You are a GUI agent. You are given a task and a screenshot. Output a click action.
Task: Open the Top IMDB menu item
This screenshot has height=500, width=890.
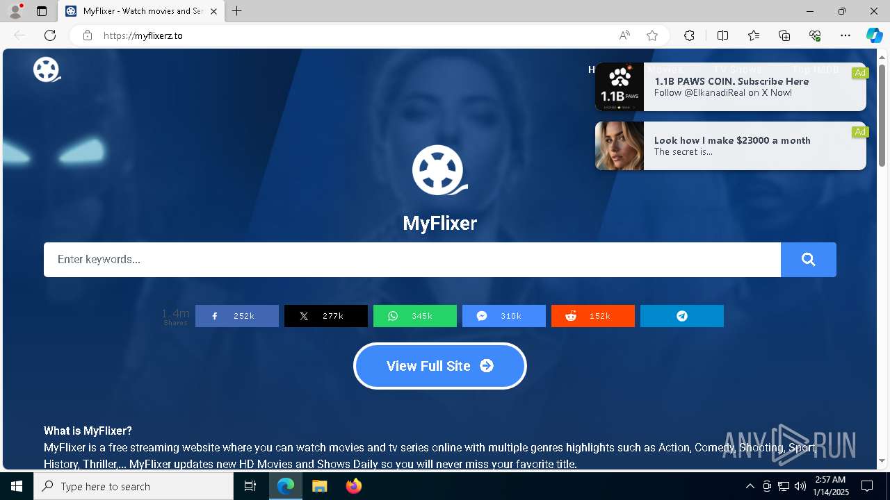(816, 69)
